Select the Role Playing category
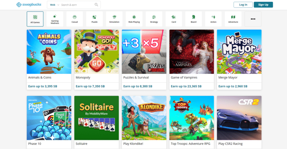This screenshot has width=287, height=149. tap(134, 19)
